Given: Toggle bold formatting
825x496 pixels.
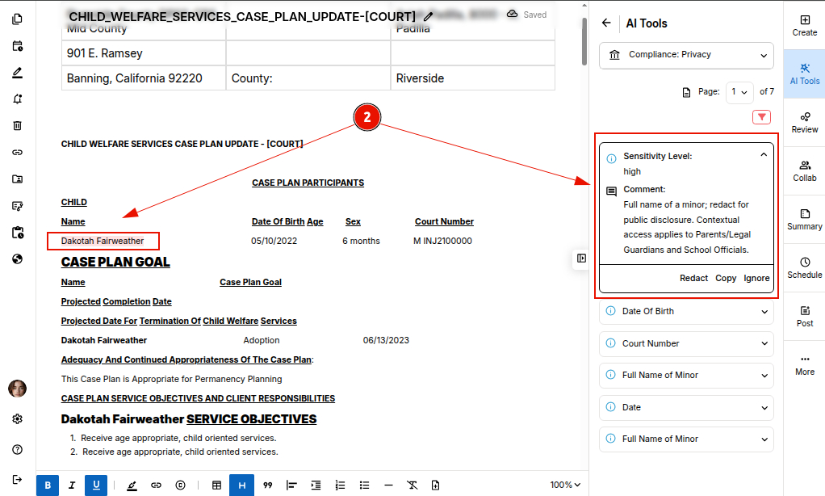Looking at the screenshot, I should point(48,485).
